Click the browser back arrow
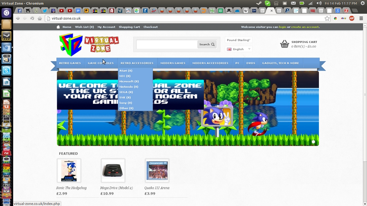The height and width of the screenshot is (206, 367). click(18, 18)
